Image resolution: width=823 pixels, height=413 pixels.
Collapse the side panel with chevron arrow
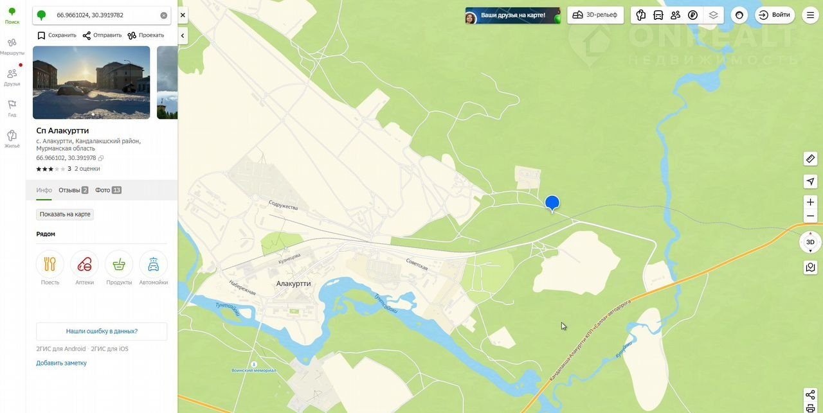pyautogui.click(x=183, y=36)
